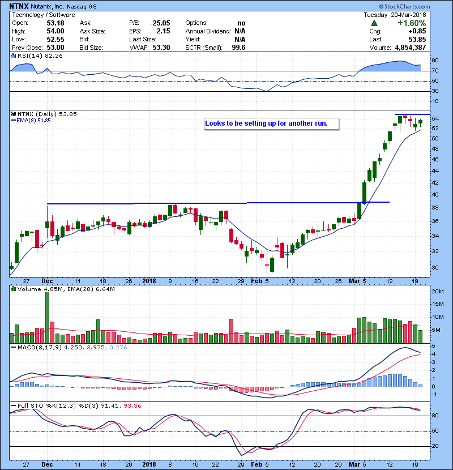Image resolution: width=453 pixels, height=470 pixels.
Task: Click the 70 level on the RSI axis
Action: pyautogui.click(x=435, y=71)
